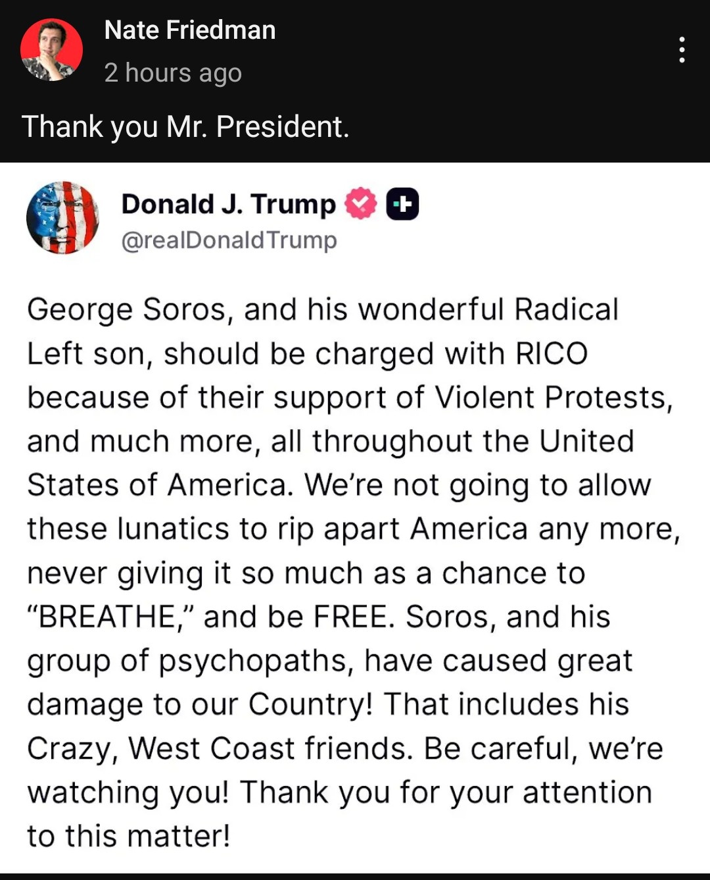Tap the red verified checkmark badge
The image size is (710, 880).
tap(361, 203)
